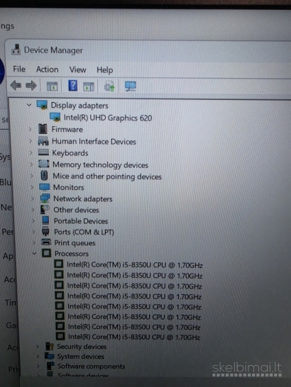Image resolution: width=291 pixels, height=387 pixels.
Task: Click the Memory technology devices icon
Action: point(44,164)
